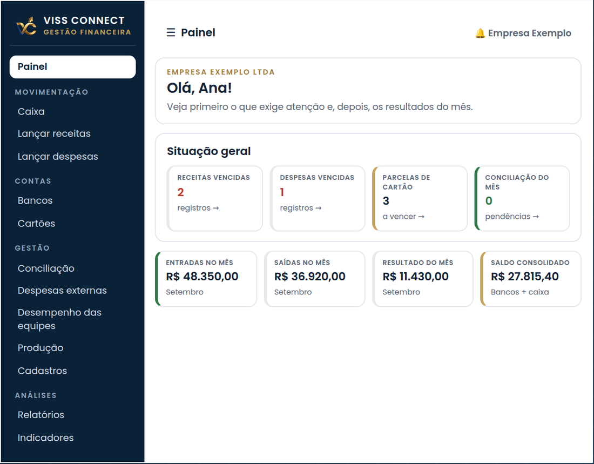Click the value 'R$ 27.815,40'

coord(525,277)
